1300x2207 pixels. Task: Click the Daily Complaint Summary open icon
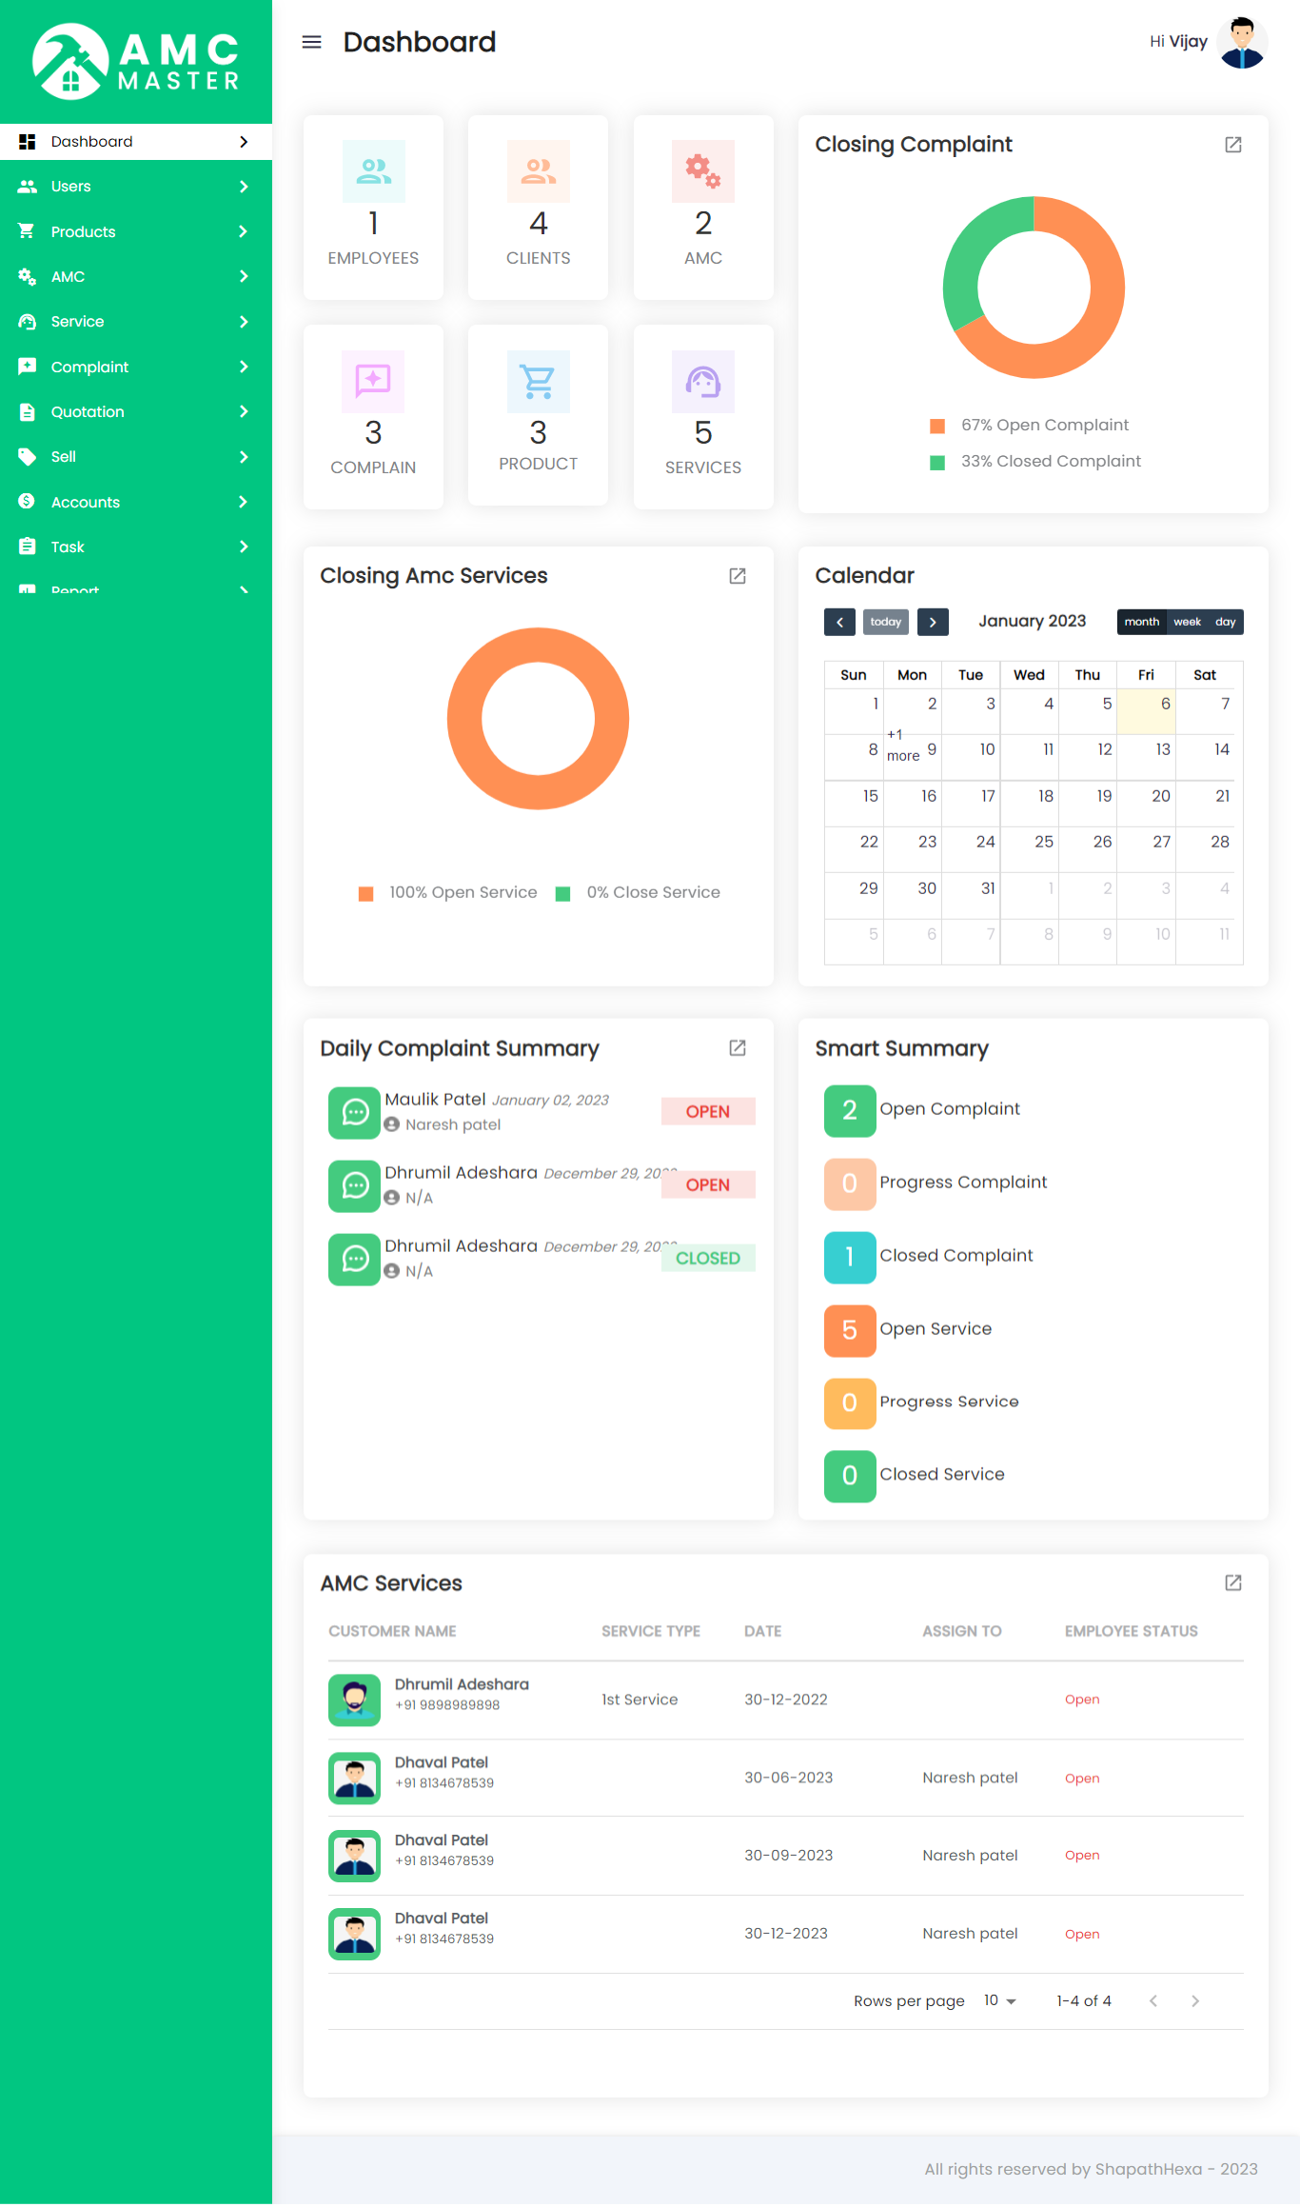click(x=737, y=1048)
